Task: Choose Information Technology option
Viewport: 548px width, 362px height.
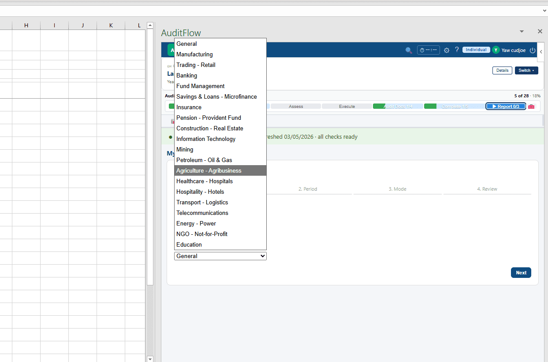Action: pyautogui.click(x=220, y=139)
